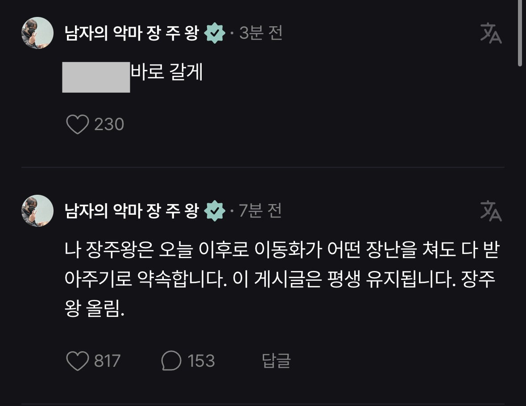Click the vertical scrollbar at the right edge
The image size is (526, 406).
pyautogui.click(x=520, y=33)
